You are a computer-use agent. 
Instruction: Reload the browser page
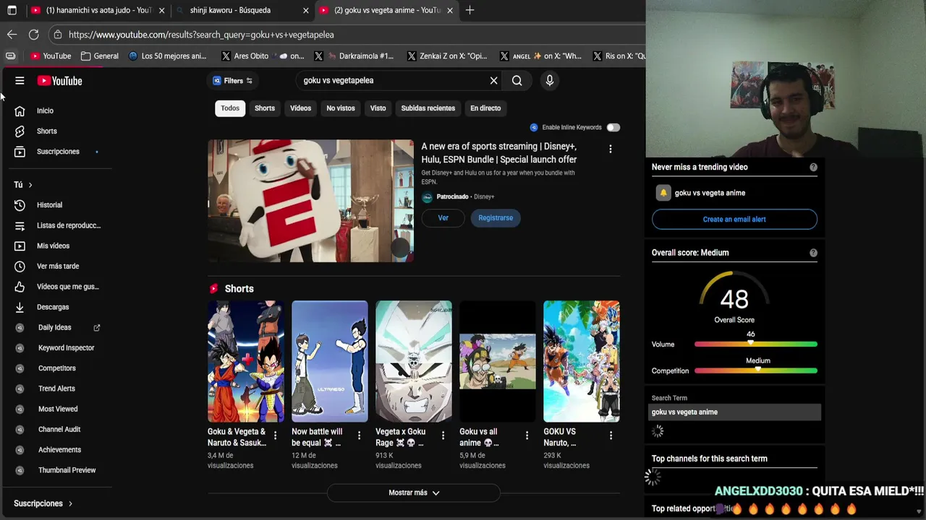[33, 35]
